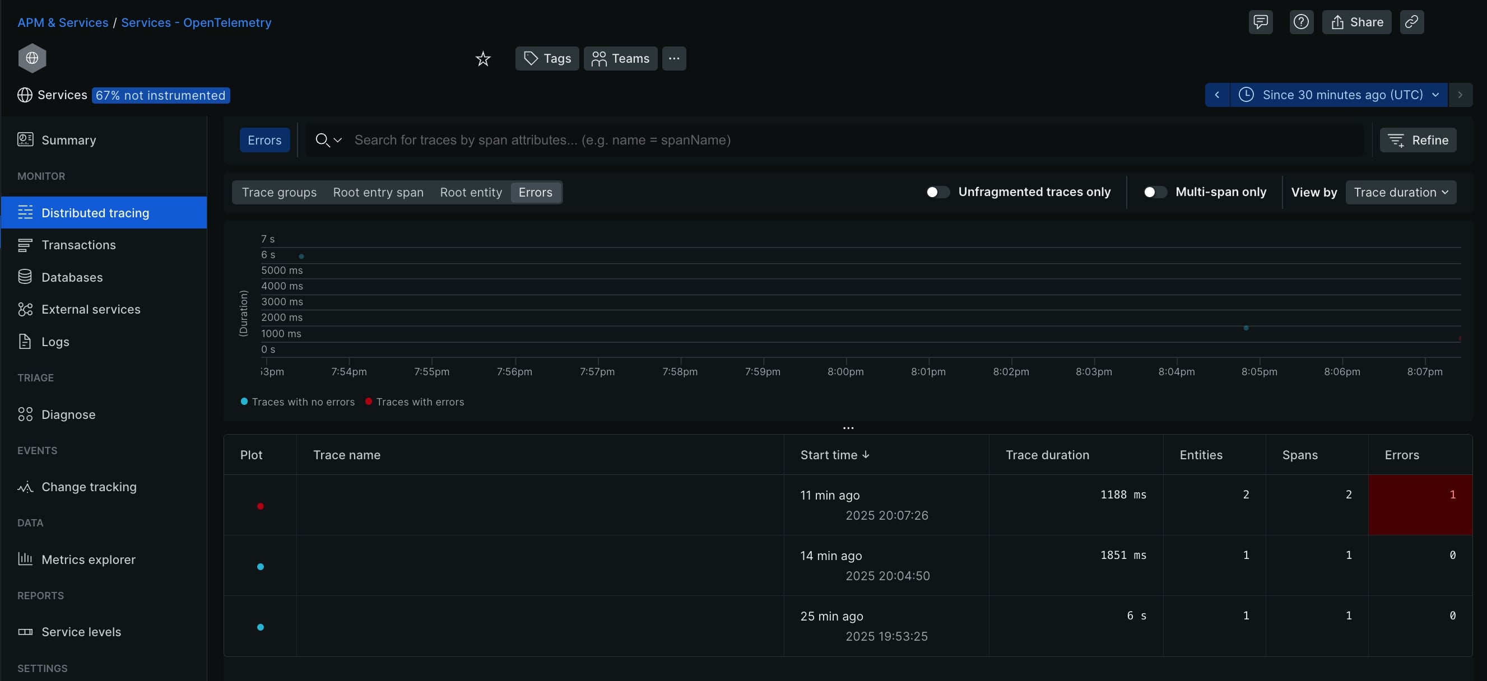Open the Teams button

620,58
